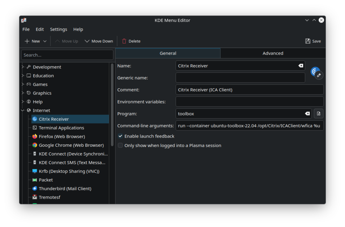
Task: Select Google Chrome entry in the tree
Action: pos(71,145)
